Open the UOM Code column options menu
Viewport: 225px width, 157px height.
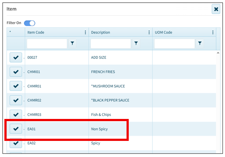[213, 33]
